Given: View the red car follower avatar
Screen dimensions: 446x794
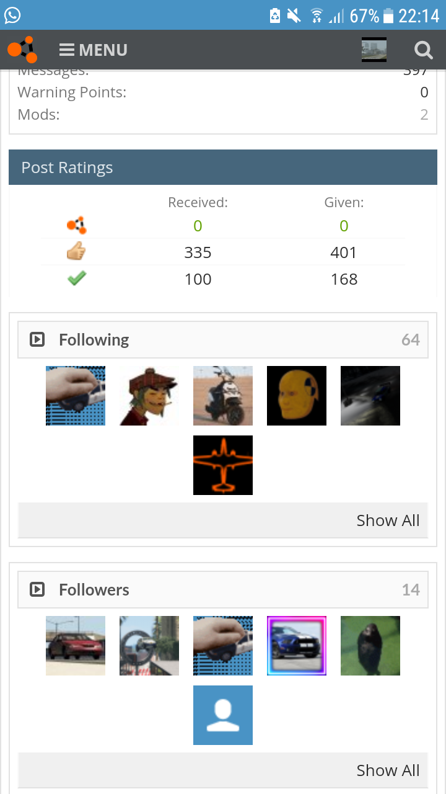Looking at the screenshot, I should point(76,646).
